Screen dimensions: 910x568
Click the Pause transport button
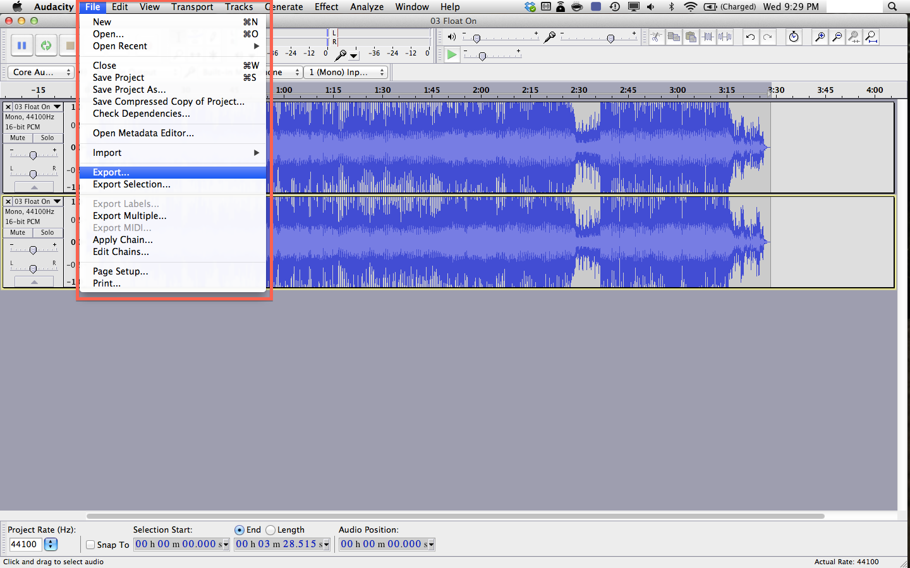coord(21,45)
